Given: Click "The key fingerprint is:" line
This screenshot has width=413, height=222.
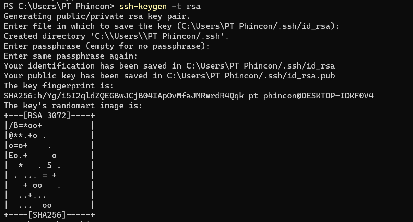Looking at the screenshot, I should coord(58,86).
